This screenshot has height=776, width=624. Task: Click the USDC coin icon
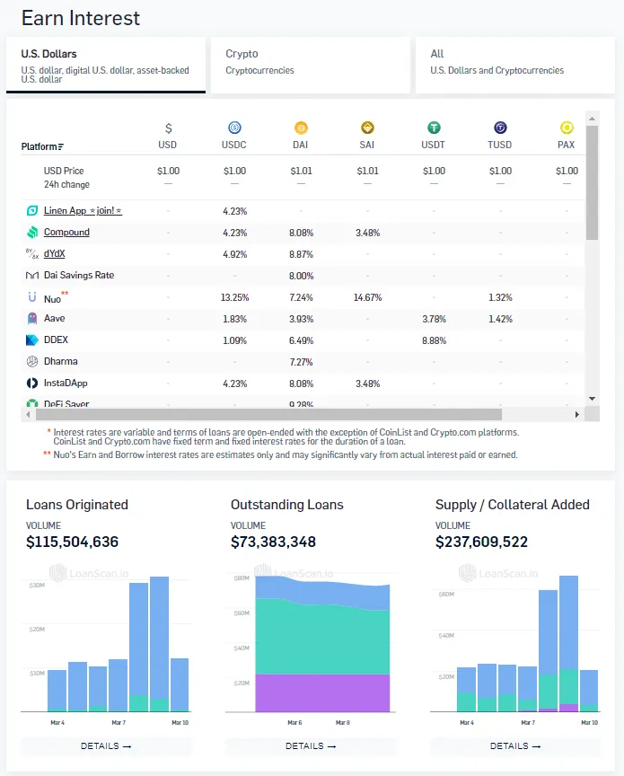(x=234, y=128)
